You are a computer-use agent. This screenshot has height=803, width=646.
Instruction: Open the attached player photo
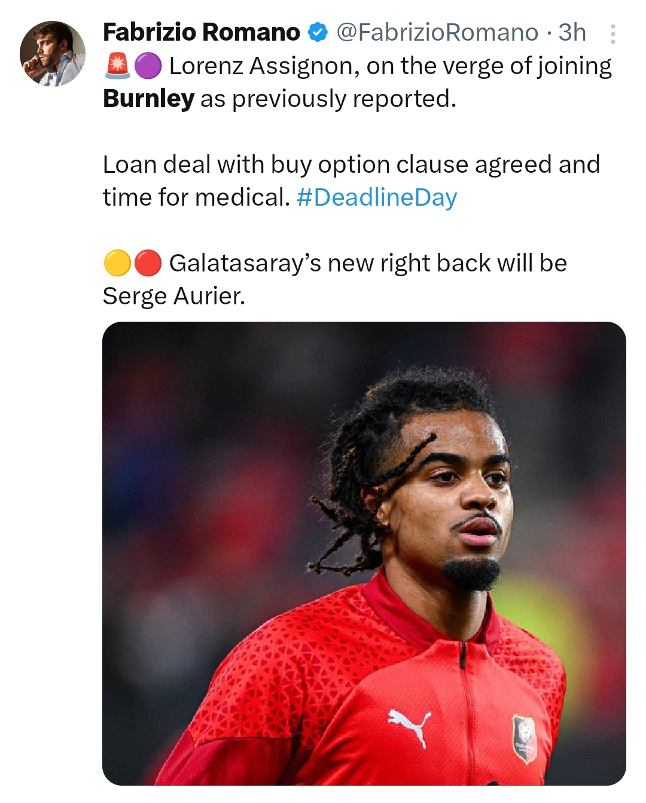tap(364, 553)
